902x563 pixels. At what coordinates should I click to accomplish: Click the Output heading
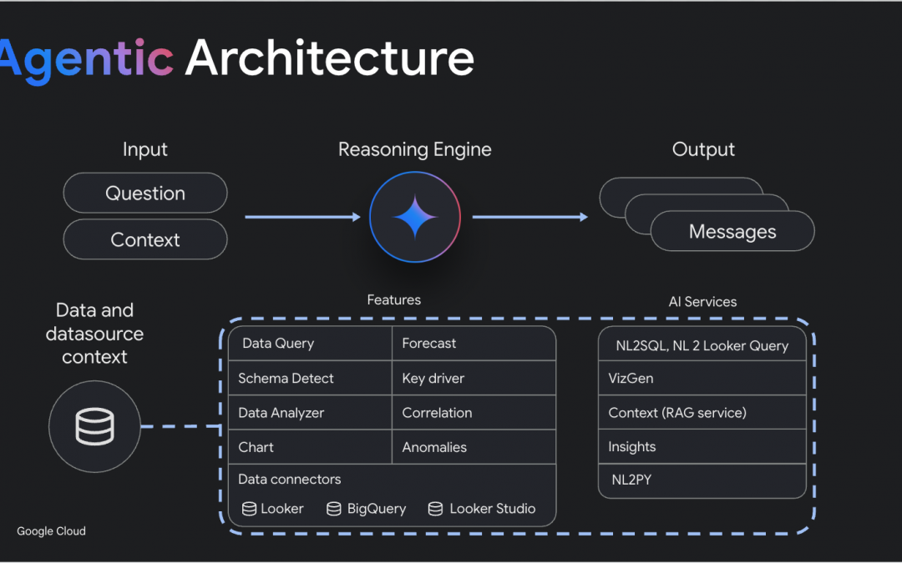703,150
